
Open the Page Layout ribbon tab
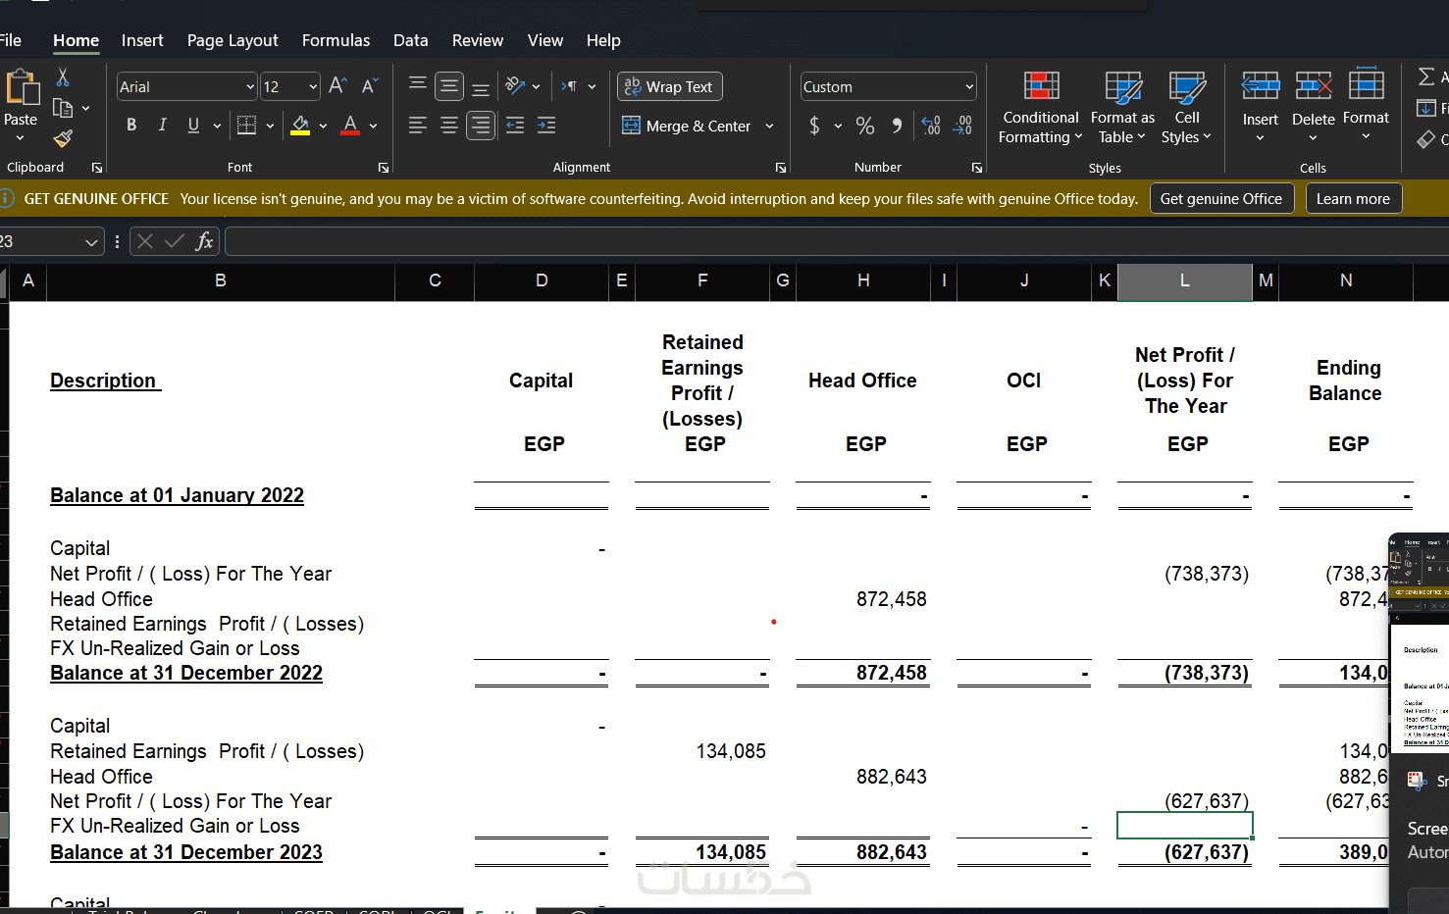click(233, 40)
